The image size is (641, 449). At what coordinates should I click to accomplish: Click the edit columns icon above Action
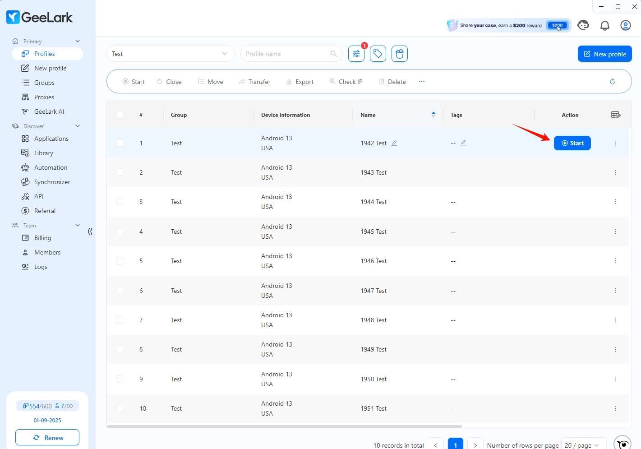616,115
